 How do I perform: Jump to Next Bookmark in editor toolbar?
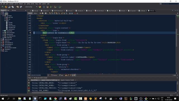(x=64, y=13)
